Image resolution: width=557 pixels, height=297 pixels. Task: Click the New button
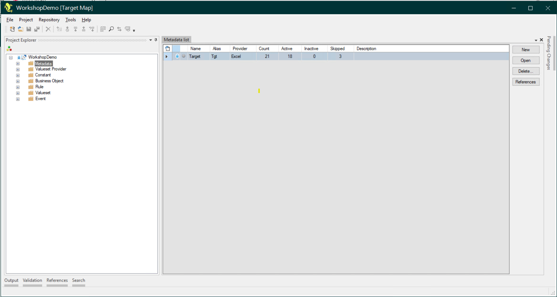(526, 50)
